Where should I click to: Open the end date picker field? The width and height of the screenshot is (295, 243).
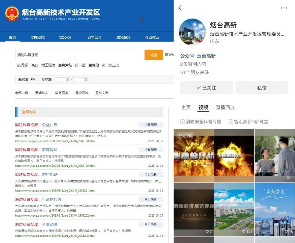coord(78,79)
